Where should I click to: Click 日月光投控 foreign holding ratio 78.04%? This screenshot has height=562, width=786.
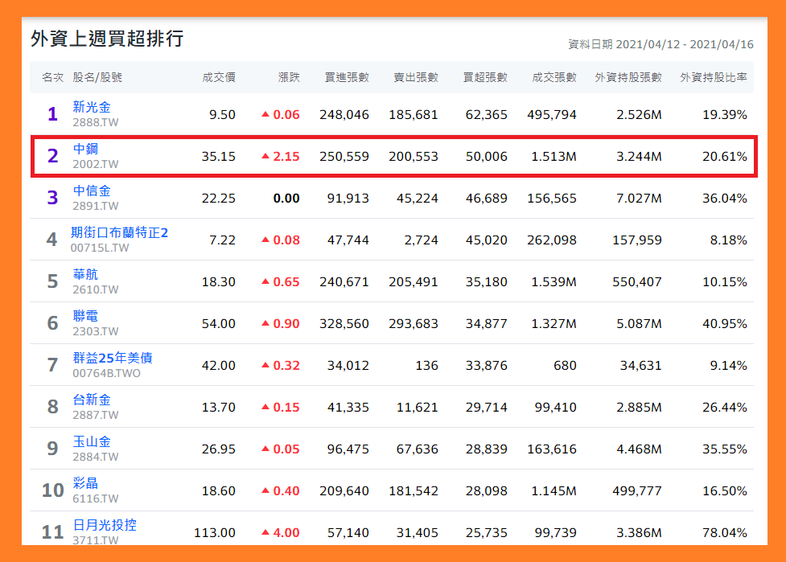tap(724, 533)
